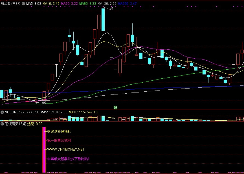Select the MA5: 3.62 label
Image resolution: width=244 pixels, height=174 pixels.
tap(34, 4)
